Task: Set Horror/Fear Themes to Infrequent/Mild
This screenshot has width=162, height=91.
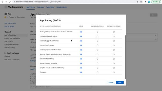Action: 97,45
